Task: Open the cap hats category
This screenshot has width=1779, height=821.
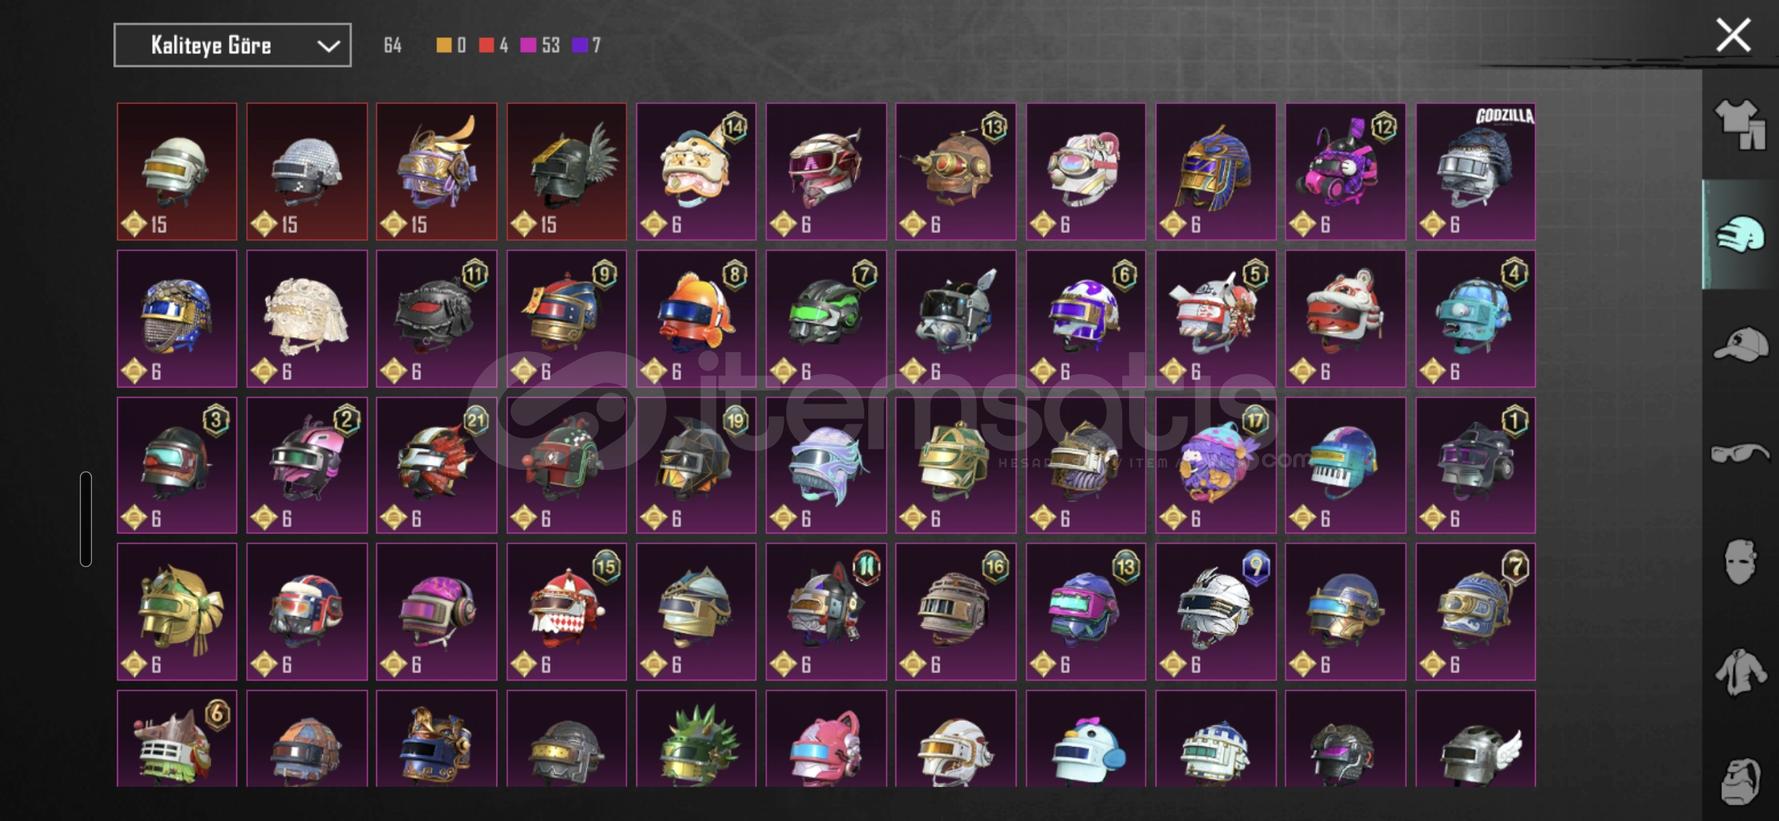Action: point(1739,344)
